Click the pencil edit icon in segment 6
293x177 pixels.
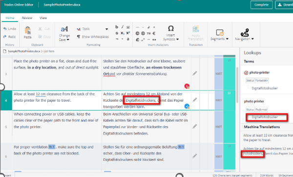(x=194, y=155)
